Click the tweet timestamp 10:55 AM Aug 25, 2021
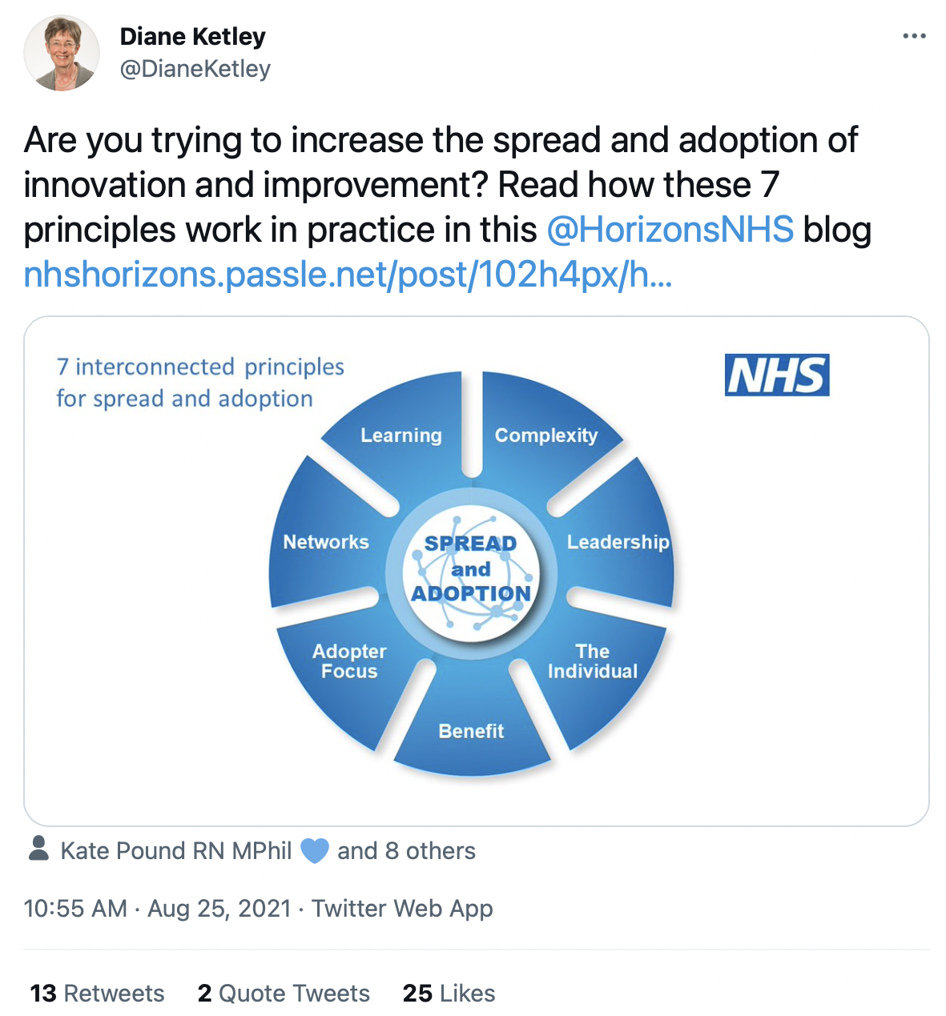The width and height of the screenshot is (946, 1016). [157, 909]
